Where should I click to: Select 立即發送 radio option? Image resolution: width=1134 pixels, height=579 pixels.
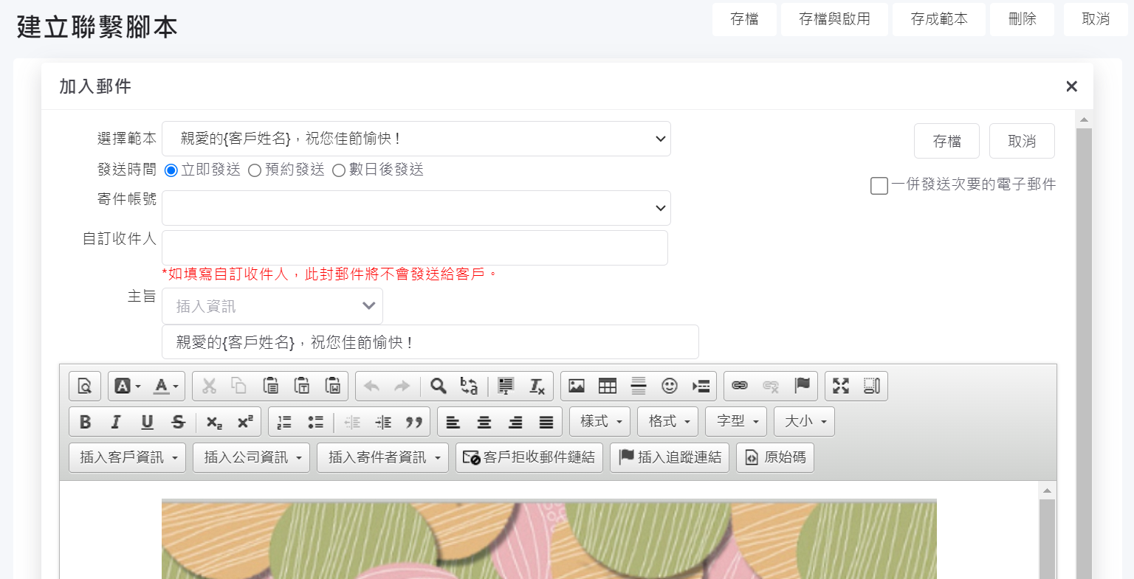point(171,170)
